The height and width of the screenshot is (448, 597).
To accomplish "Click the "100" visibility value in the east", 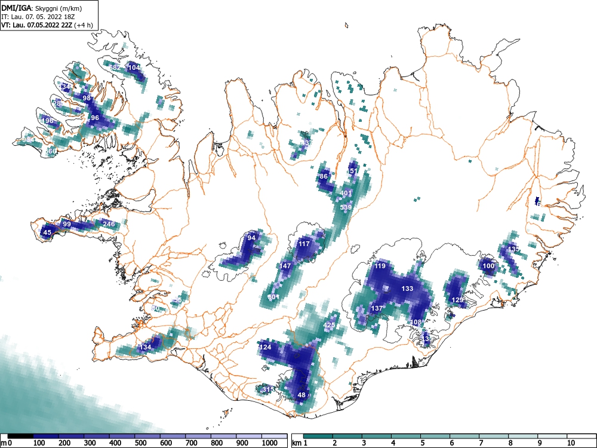I will pyautogui.click(x=488, y=266).
